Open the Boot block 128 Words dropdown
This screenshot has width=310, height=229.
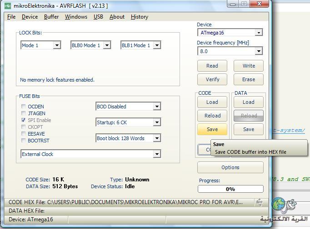(157, 138)
